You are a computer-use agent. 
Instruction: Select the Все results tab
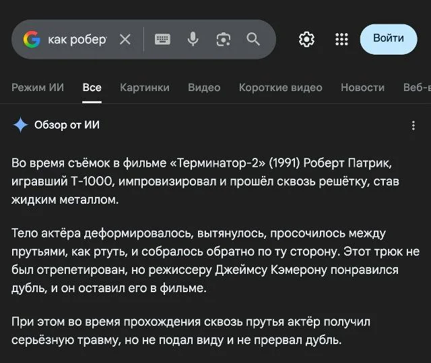point(92,87)
